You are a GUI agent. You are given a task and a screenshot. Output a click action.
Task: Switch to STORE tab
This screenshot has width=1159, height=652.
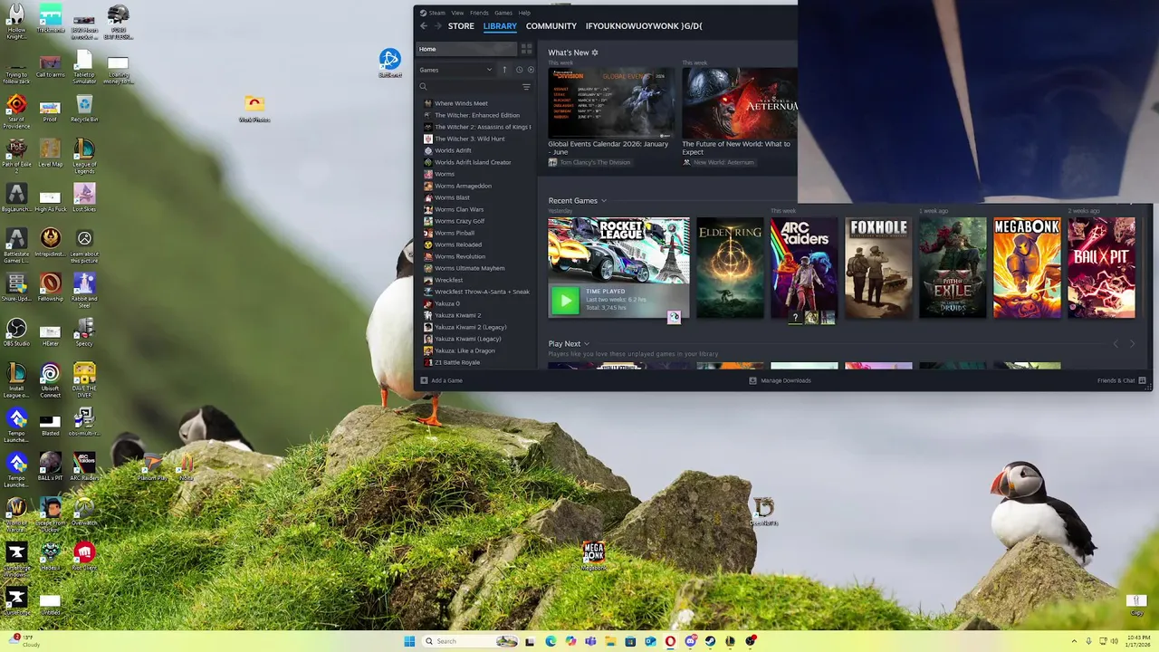461,26
